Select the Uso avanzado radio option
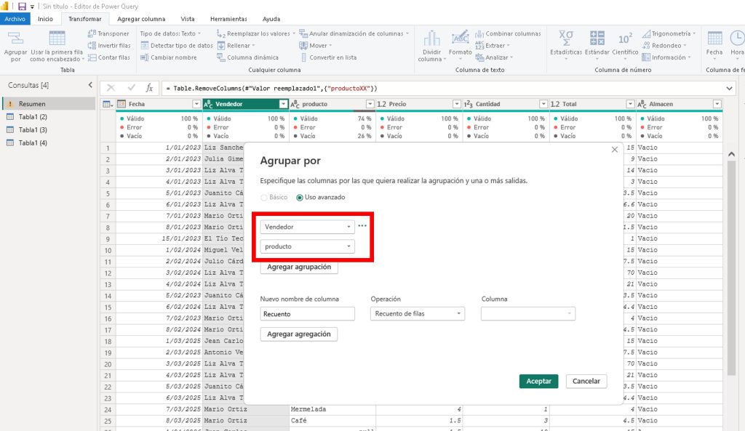 300,198
